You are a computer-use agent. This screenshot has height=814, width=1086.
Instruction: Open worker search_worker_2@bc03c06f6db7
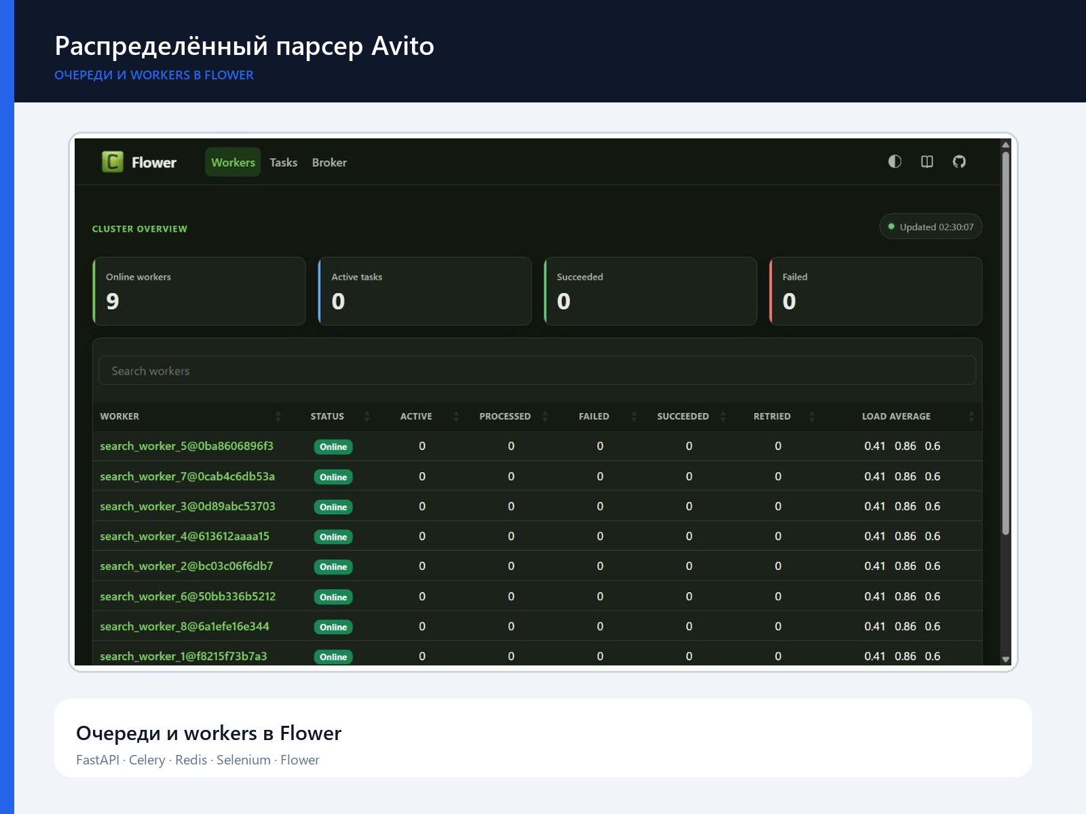[x=187, y=566]
